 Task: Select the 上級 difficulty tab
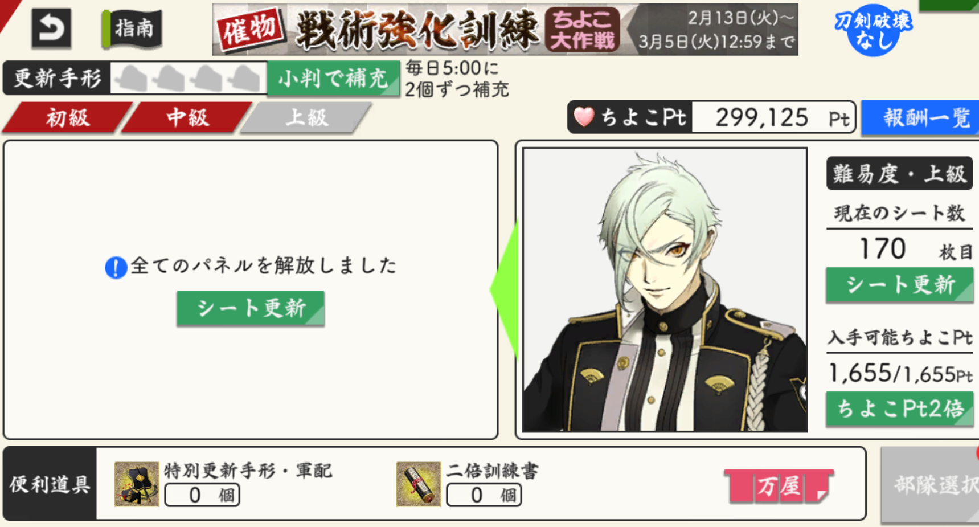point(306,118)
